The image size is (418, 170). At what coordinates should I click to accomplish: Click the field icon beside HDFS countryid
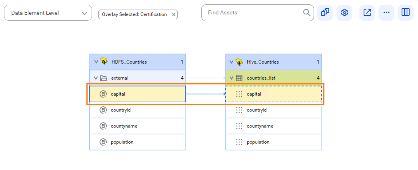point(103,110)
